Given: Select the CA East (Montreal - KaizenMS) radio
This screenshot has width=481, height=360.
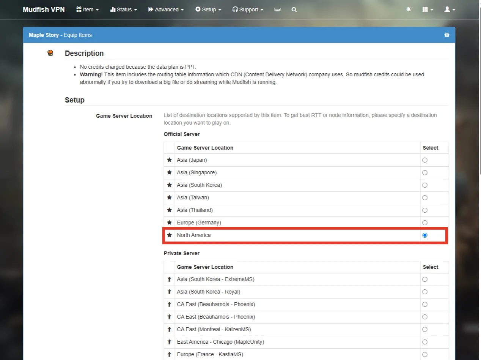Looking at the screenshot, I should [425, 329].
